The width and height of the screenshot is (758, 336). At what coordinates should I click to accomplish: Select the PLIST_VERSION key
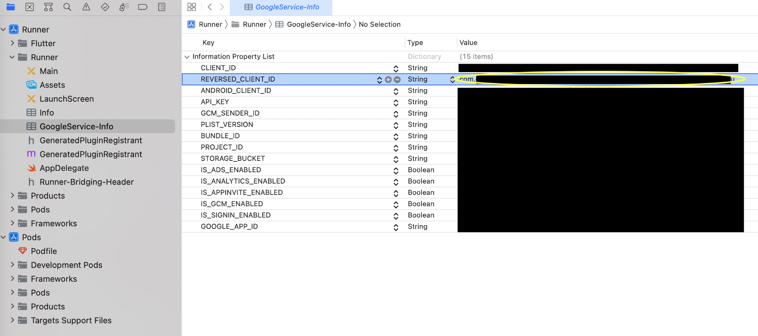227,125
